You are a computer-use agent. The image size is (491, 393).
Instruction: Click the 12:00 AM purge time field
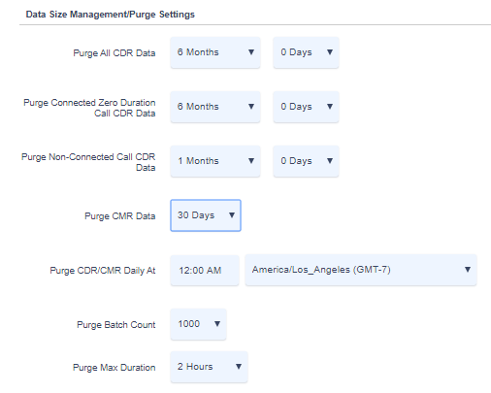coord(205,270)
